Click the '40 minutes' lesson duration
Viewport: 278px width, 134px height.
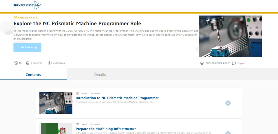(95, 124)
